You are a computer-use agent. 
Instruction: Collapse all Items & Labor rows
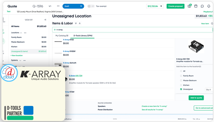click(80, 23)
